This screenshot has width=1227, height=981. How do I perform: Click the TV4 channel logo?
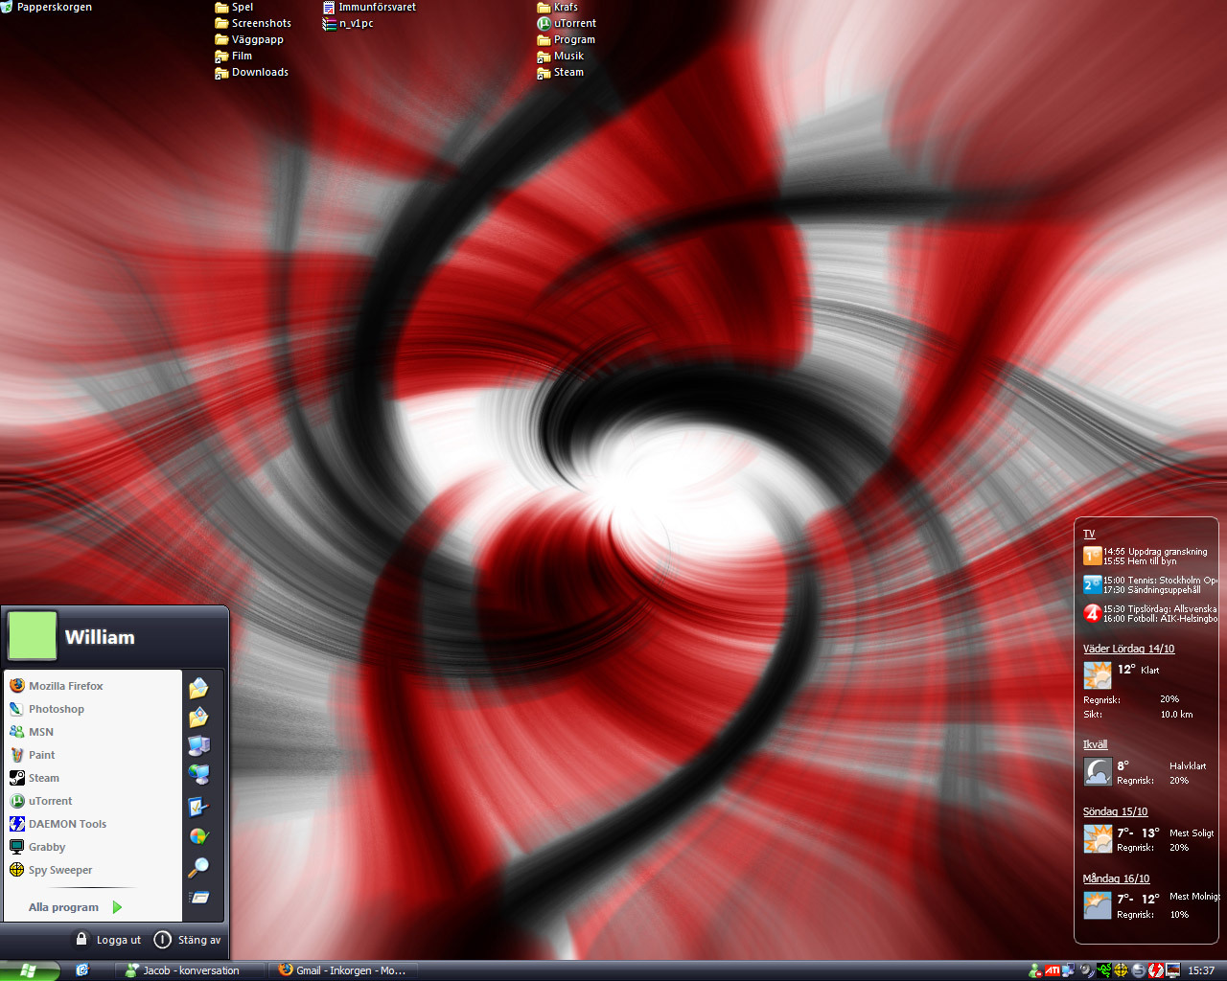click(x=1092, y=613)
